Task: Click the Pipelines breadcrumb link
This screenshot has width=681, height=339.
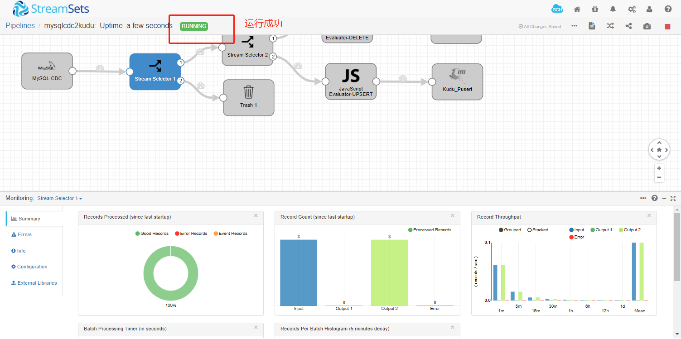Action: coord(20,26)
